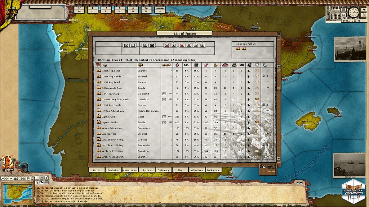The width and height of the screenshot is (369, 207).
Task: Click the grid filter icon in filter bar
Action: (189, 45)
